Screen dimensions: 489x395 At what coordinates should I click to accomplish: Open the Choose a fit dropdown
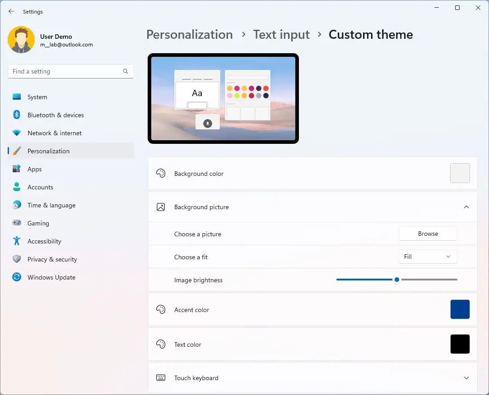pos(428,257)
